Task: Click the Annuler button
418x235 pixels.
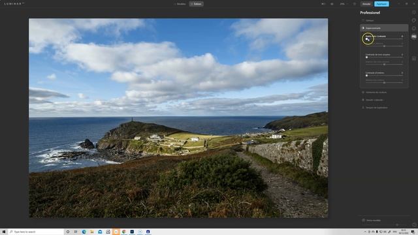Action: point(366,4)
